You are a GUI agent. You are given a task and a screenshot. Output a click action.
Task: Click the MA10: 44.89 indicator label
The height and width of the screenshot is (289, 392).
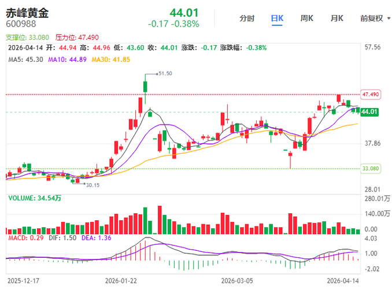click(x=67, y=60)
